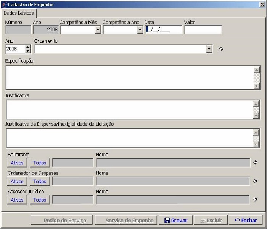
Task: Click the Excluir button
Action: click(211, 220)
